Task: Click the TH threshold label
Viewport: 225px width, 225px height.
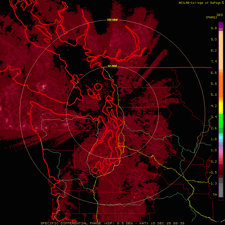Action: pyautogui.click(x=215, y=195)
